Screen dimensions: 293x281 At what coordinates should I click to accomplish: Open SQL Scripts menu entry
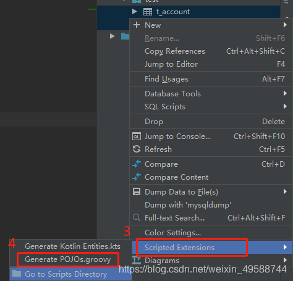211,107
